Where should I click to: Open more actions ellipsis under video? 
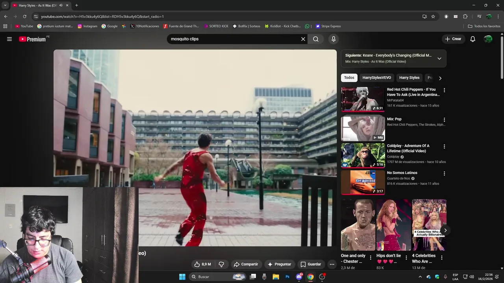coord(332,264)
